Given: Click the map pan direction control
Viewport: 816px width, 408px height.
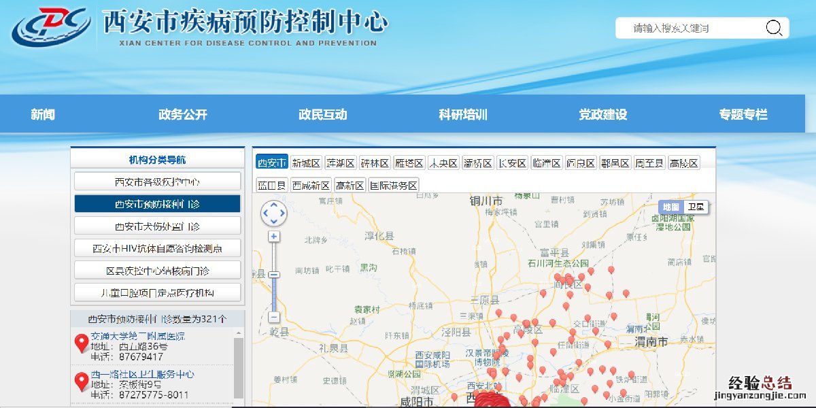Looking at the screenshot, I should (274, 214).
